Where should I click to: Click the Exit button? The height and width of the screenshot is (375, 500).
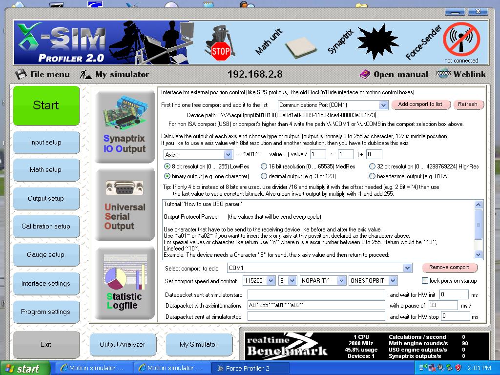pos(46,344)
